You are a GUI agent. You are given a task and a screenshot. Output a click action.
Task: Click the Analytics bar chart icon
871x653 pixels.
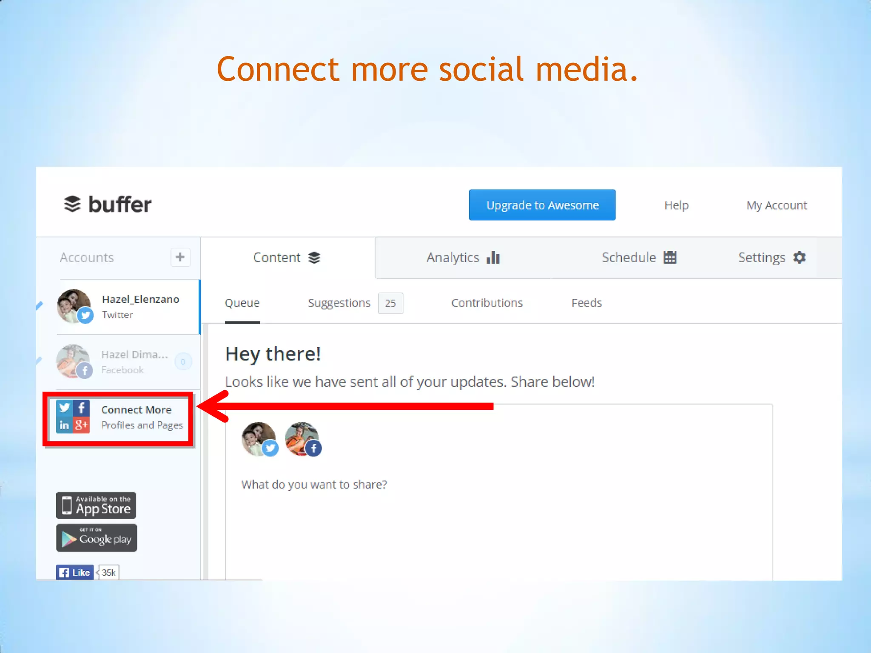(493, 257)
